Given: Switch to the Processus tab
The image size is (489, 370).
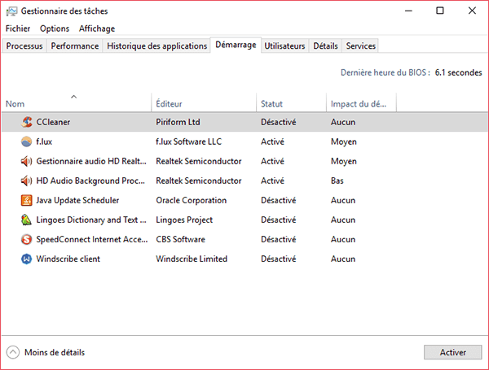Looking at the screenshot, I should tap(24, 46).
